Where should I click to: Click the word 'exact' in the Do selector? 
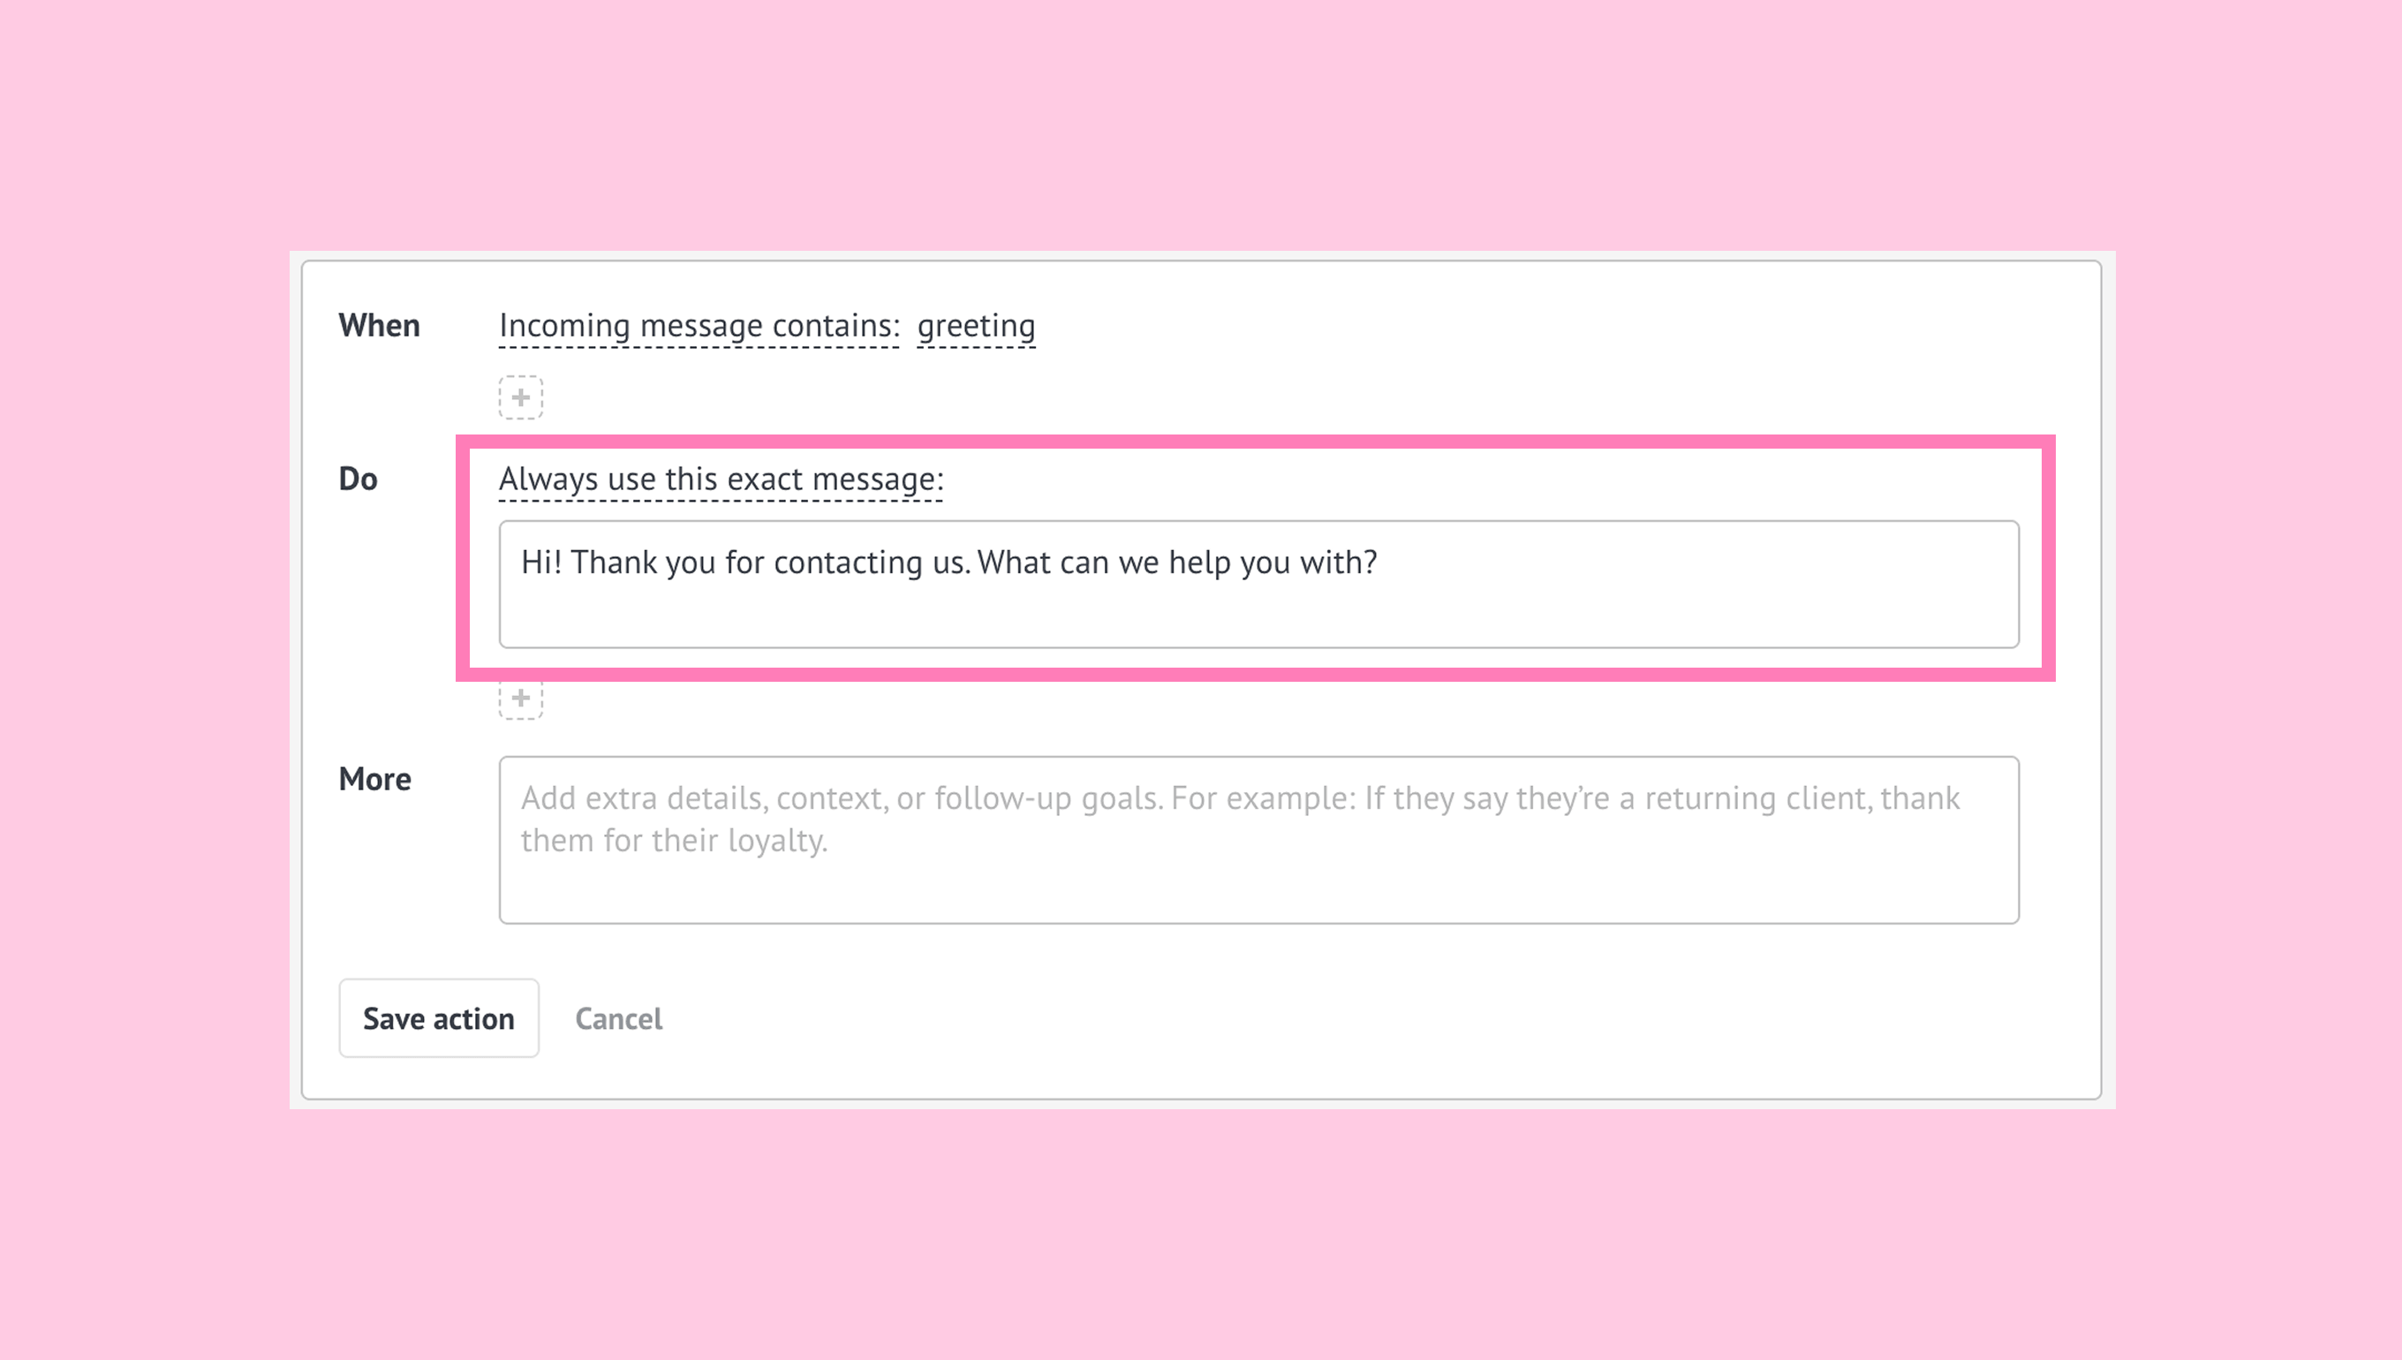764,480
